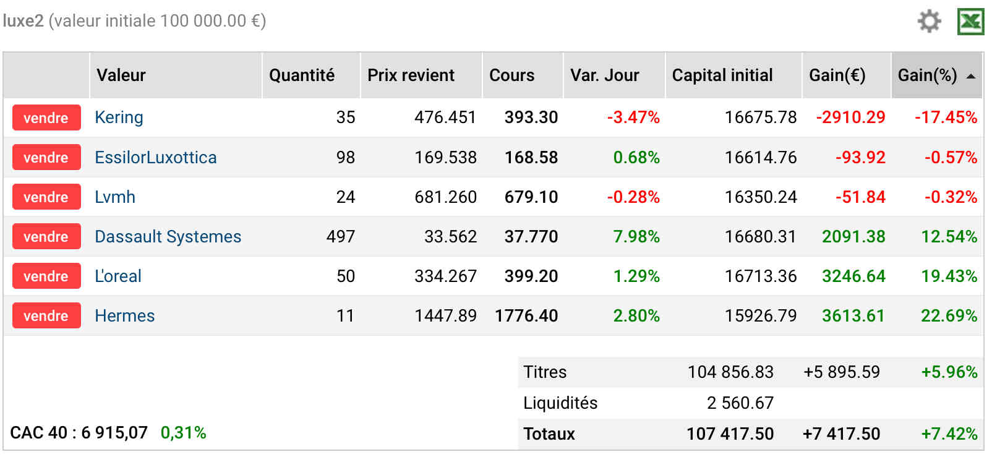The width and height of the screenshot is (992, 457).
Task: Click Kering loss -2910.29
Action: pos(851,117)
